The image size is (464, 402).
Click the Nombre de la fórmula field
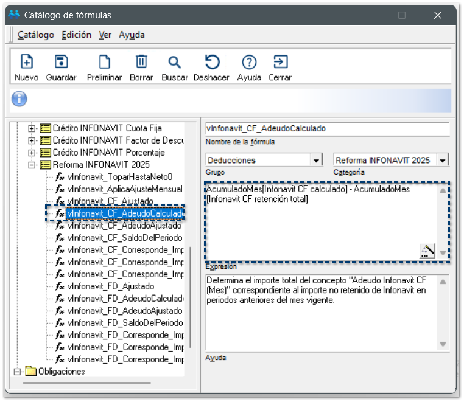click(x=327, y=129)
